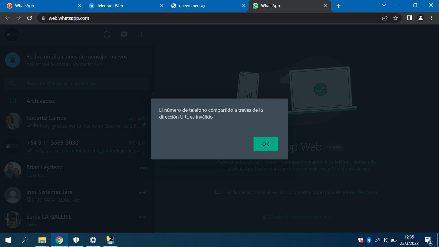
Task: Click the site lock icon in address bar
Action: point(43,18)
